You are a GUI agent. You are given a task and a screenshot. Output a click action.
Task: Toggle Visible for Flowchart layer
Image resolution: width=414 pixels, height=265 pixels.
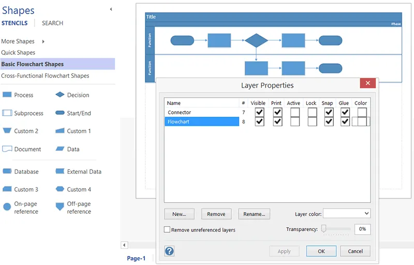pyautogui.click(x=260, y=122)
